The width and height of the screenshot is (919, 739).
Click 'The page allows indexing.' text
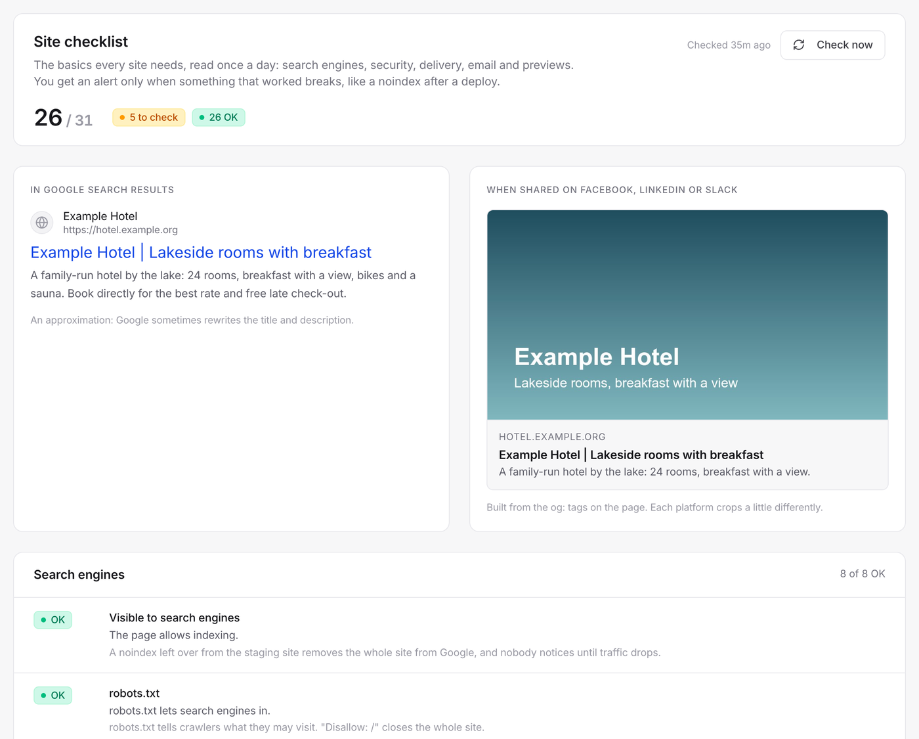(x=174, y=635)
